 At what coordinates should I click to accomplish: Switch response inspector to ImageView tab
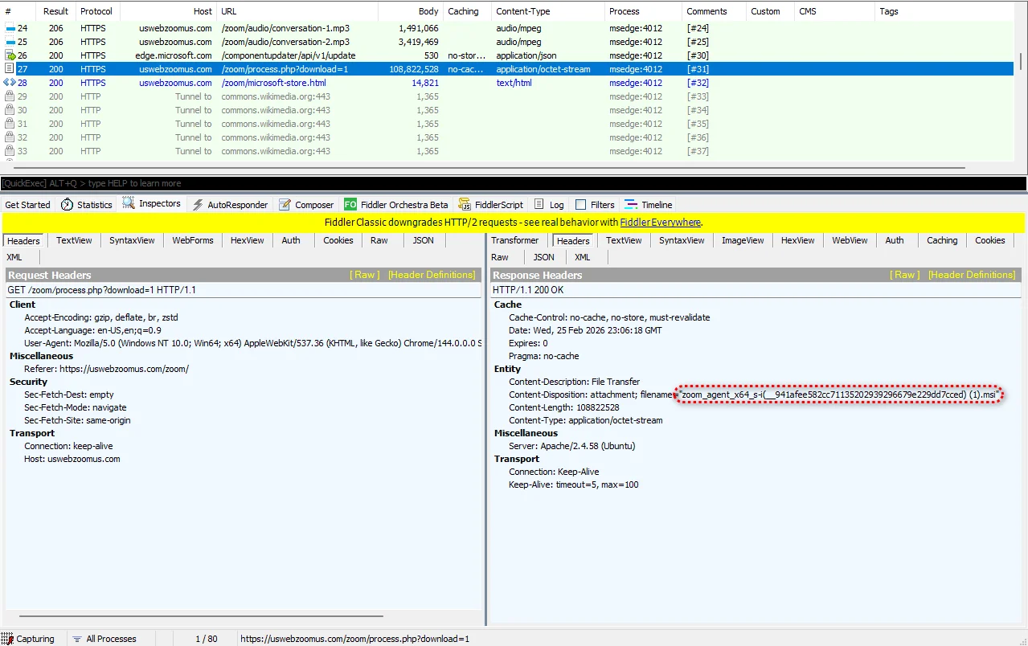tap(742, 240)
